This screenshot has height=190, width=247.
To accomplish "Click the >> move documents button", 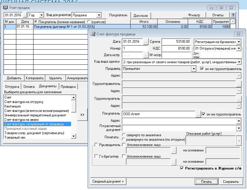I will [x=82, y=115].
